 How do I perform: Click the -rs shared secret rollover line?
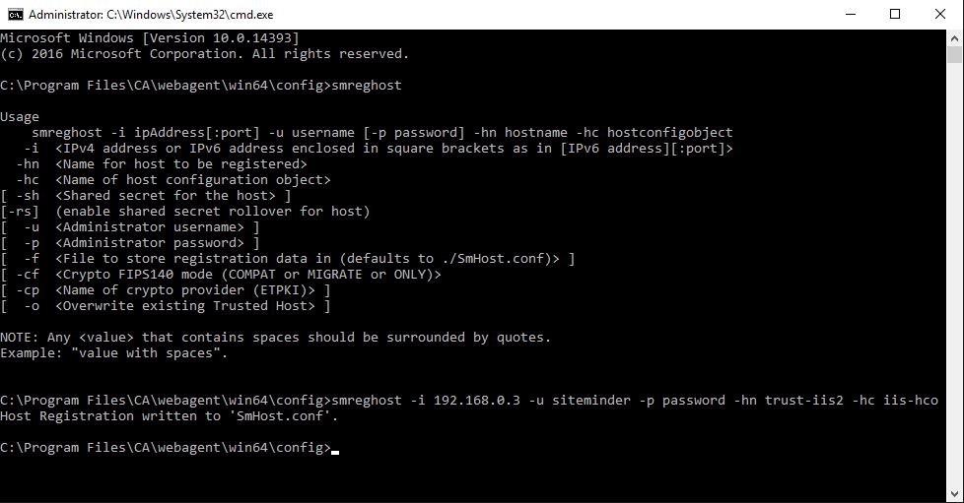[x=185, y=212]
